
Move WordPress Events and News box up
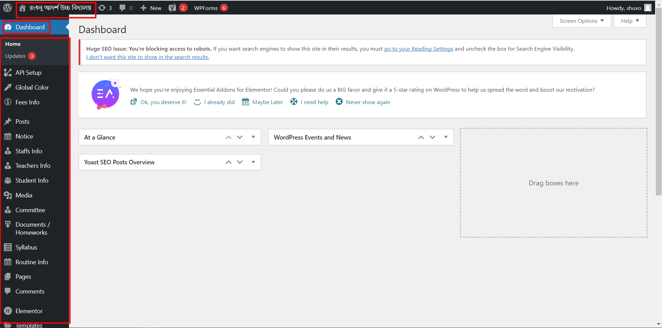tap(421, 137)
